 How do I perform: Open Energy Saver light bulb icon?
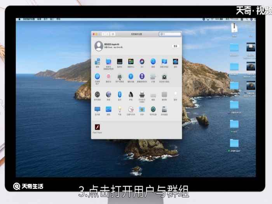pyautogui.click(x=120, y=109)
